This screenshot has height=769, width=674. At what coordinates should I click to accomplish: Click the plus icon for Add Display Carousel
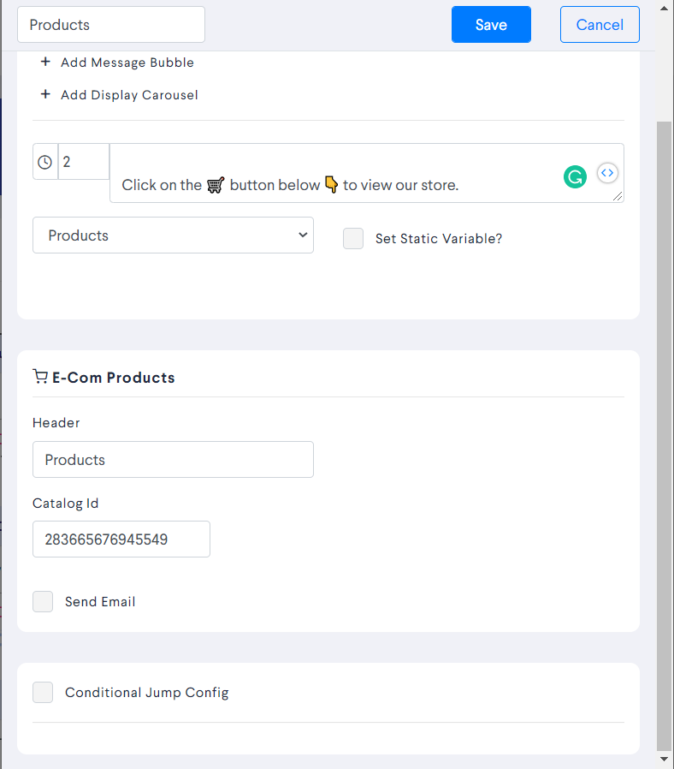[x=45, y=94]
